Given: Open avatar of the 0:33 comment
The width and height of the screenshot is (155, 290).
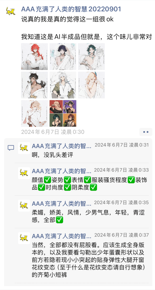Looking at the screenshot, I should pyautogui.click(x=24, y=173).
